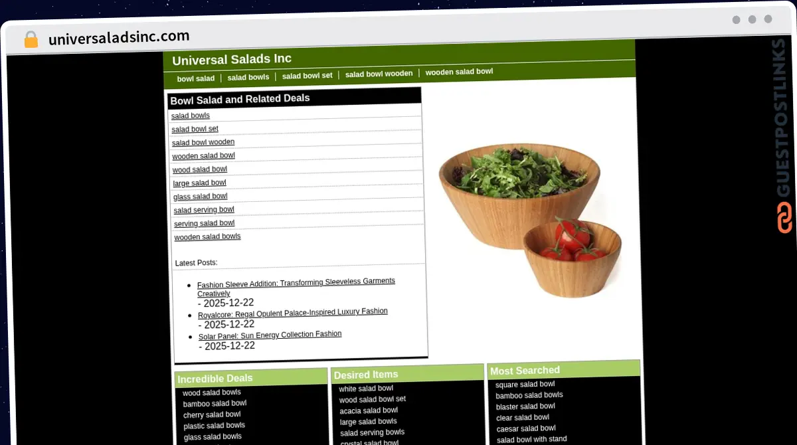Click the Desired Items section header
The height and width of the screenshot is (445, 797).
(408, 374)
